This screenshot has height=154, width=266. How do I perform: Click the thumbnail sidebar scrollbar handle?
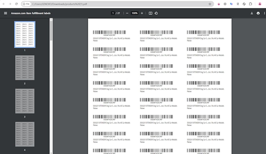51,30
